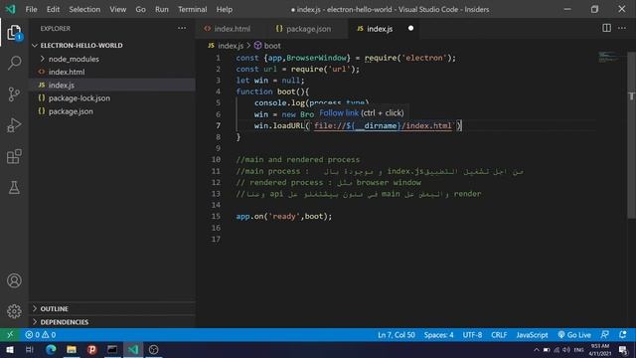
Task: Open the errors and warnings count
Action: (41, 335)
